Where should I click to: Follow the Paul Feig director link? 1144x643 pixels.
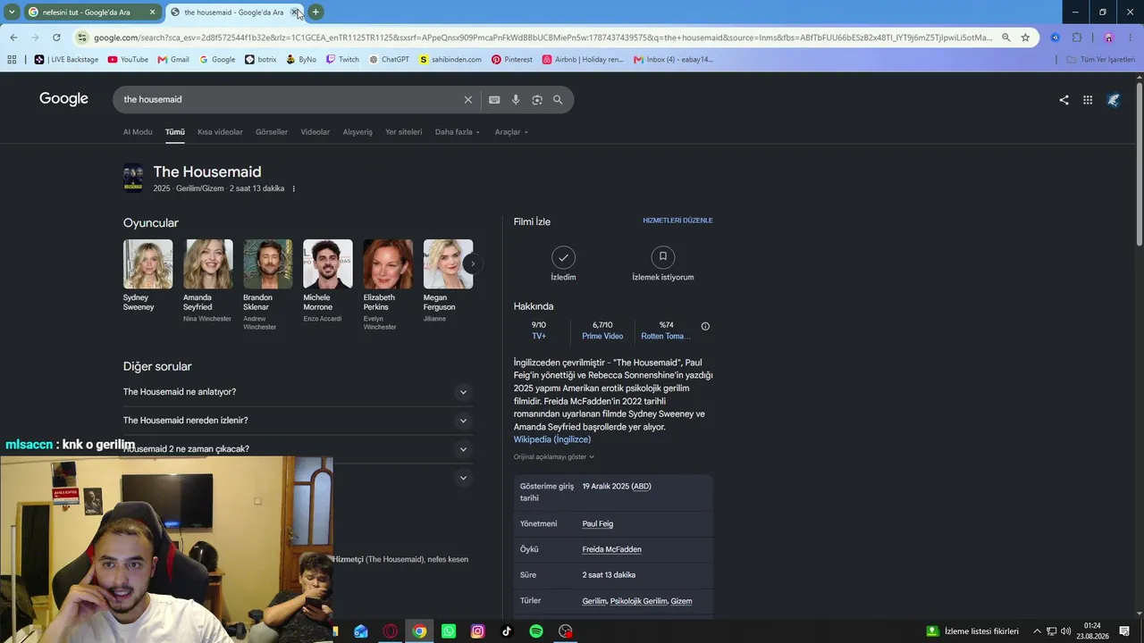598,524
